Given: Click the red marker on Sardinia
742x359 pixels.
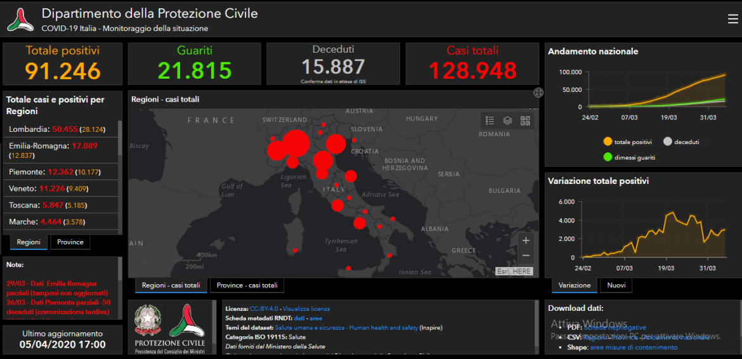Looking at the screenshot, I should pos(296,250).
